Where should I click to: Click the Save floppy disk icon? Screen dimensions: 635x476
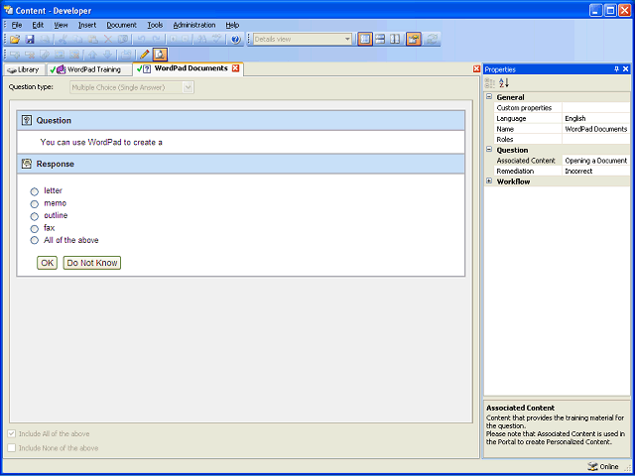tap(30, 40)
